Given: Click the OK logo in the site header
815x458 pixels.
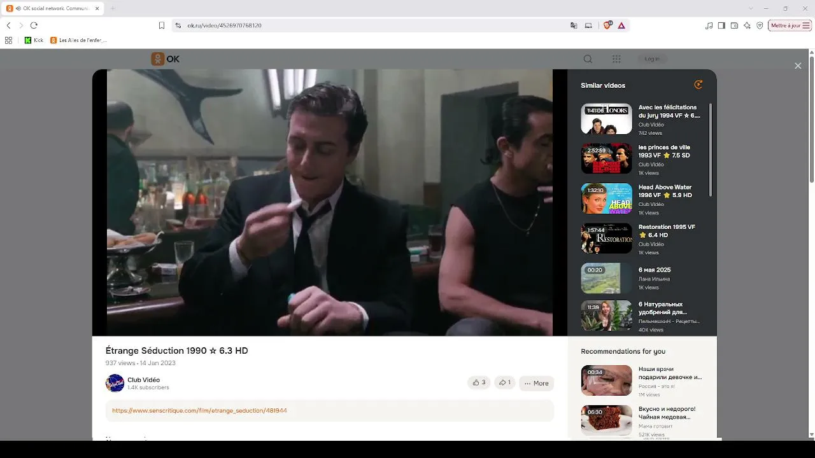Looking at the screenshot, I should tap(166, 59).
